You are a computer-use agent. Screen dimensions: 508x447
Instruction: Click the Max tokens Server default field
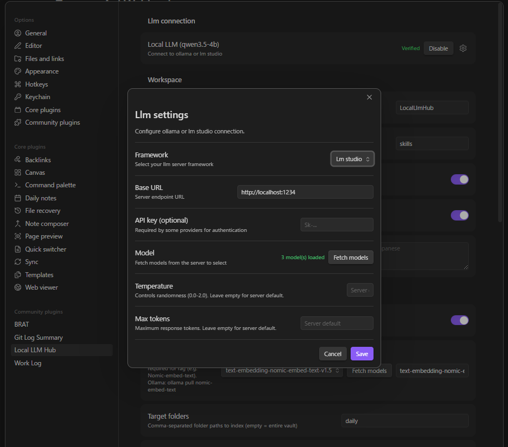(x=337, y=323)
